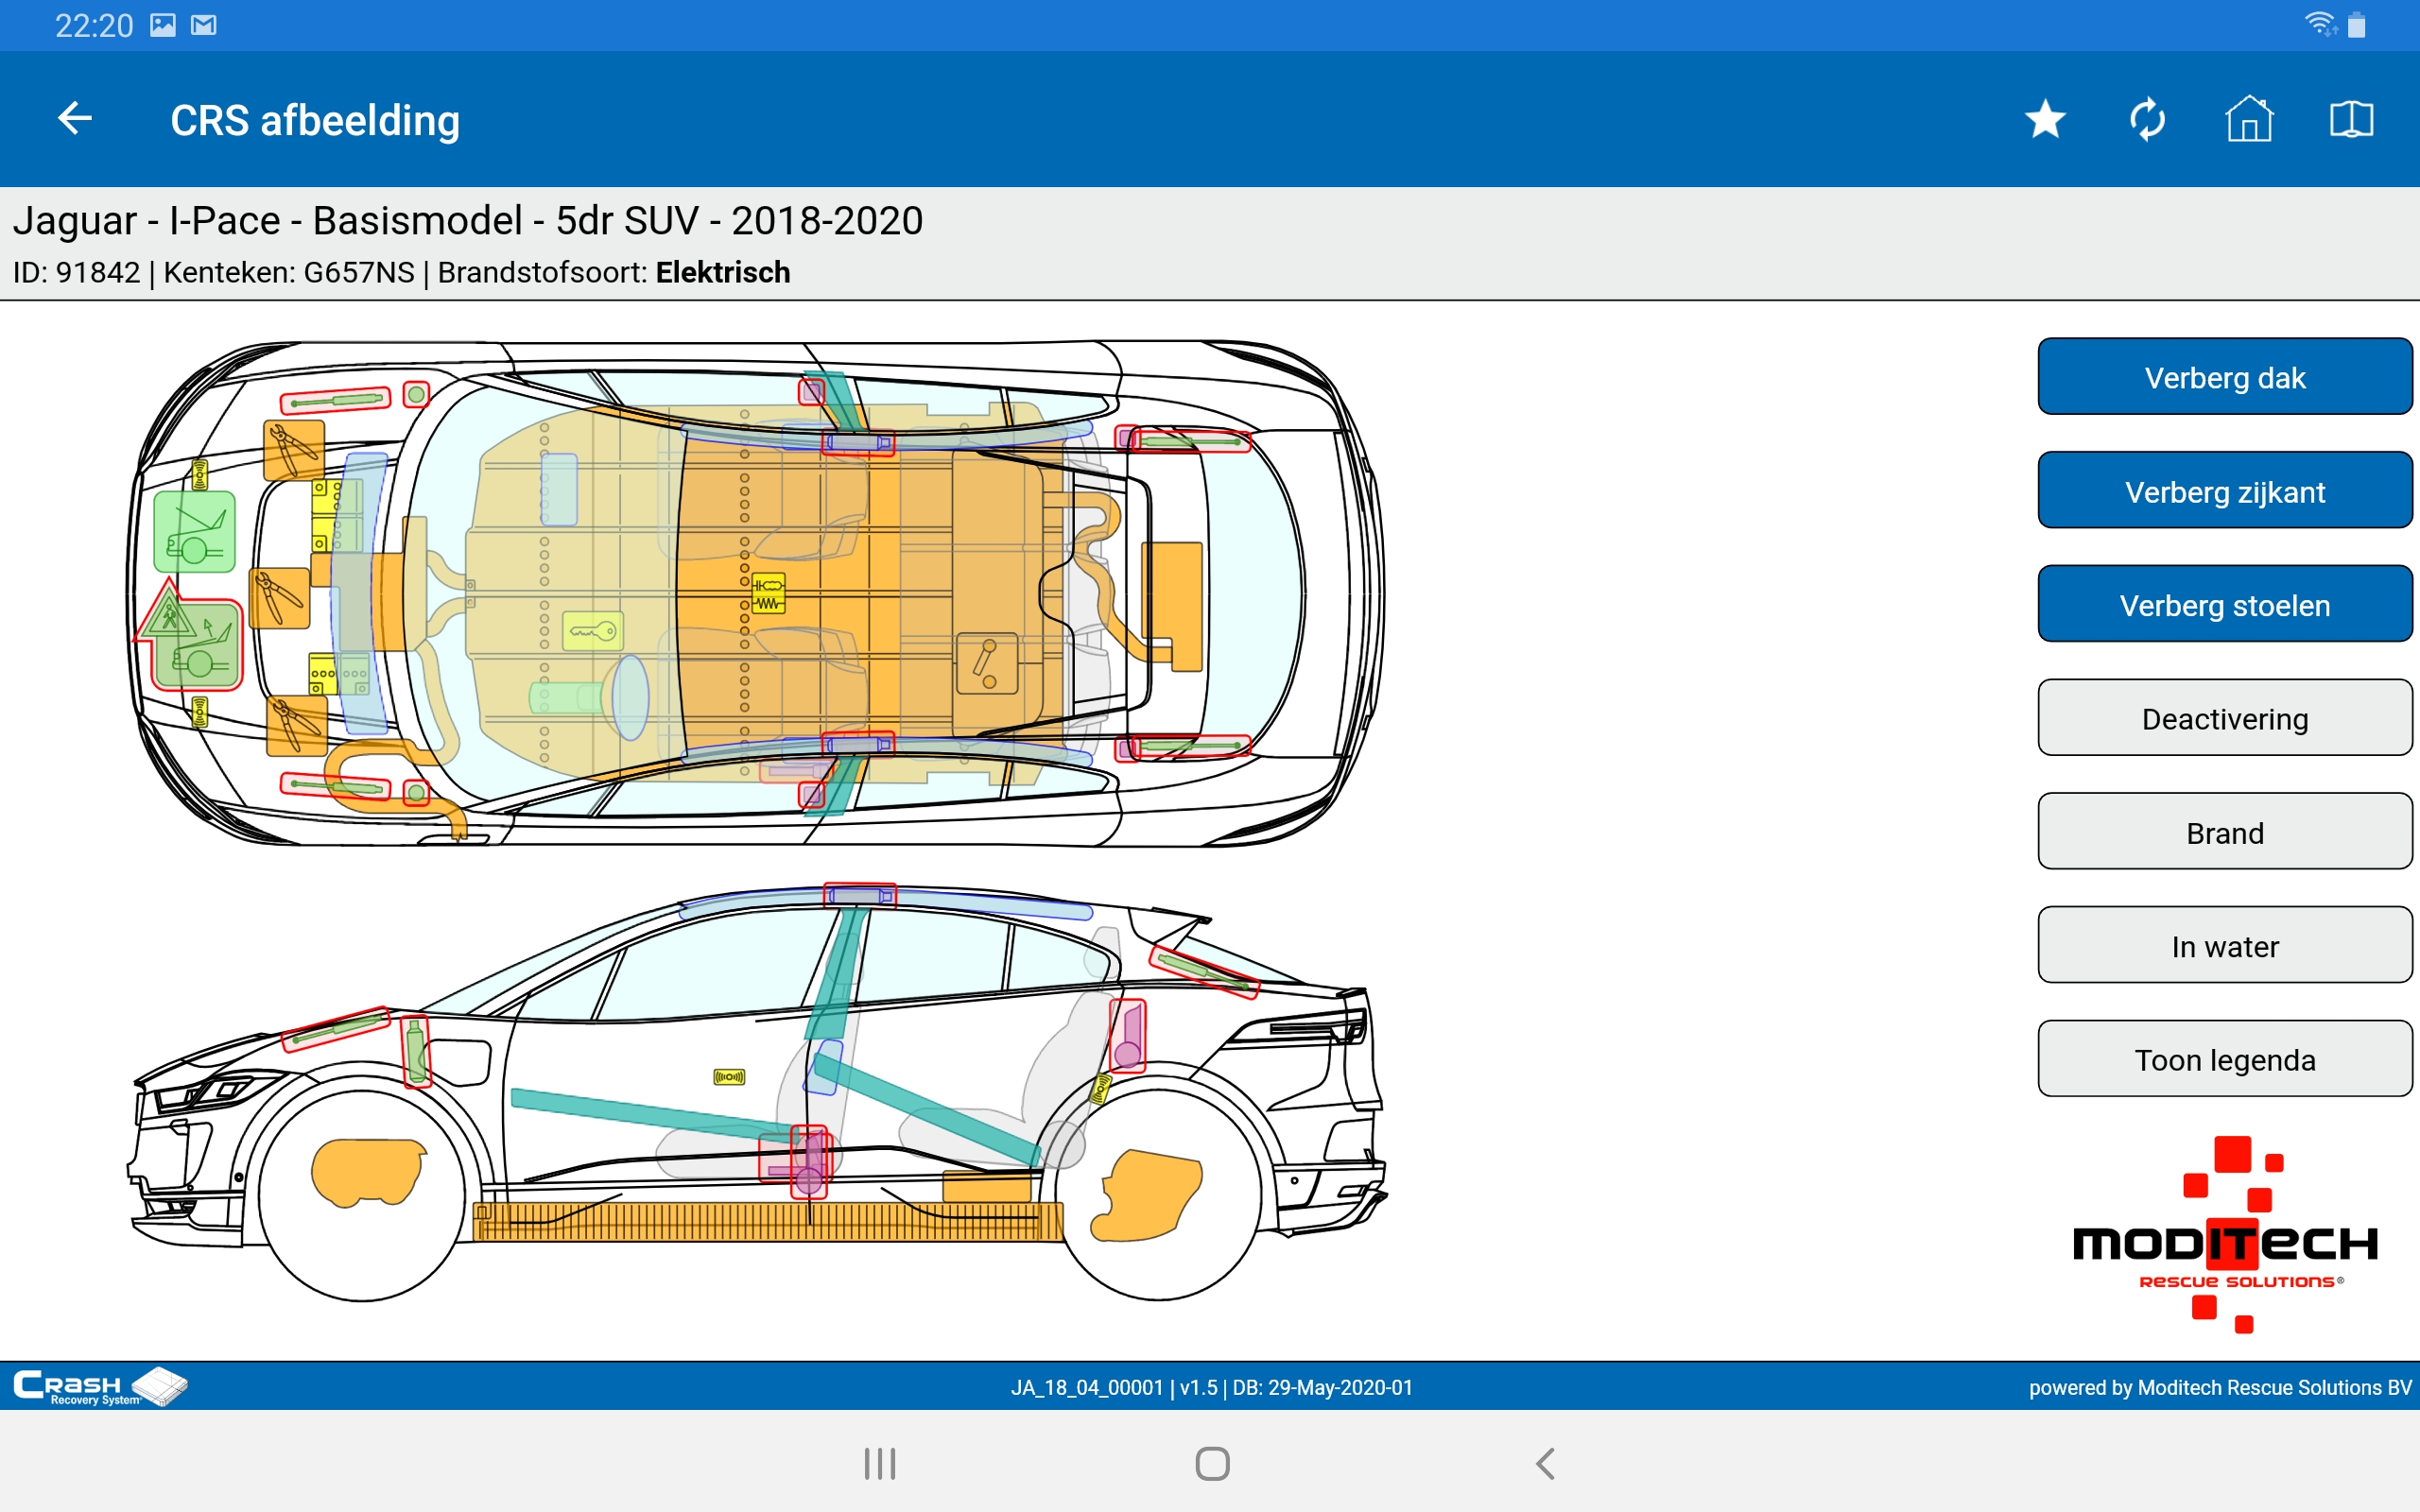
Task: Toggle Verberg zijkant side view
Action: point(2225,491)
